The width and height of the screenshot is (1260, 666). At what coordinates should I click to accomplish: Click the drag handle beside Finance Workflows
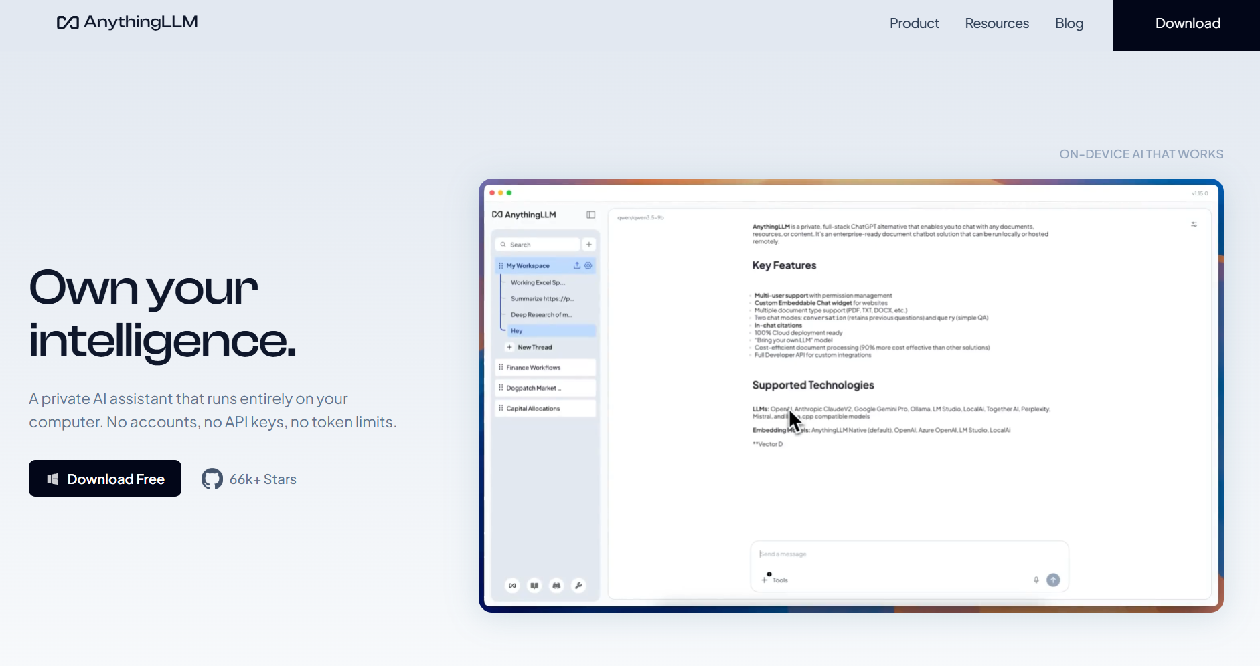tap(501, 368)
